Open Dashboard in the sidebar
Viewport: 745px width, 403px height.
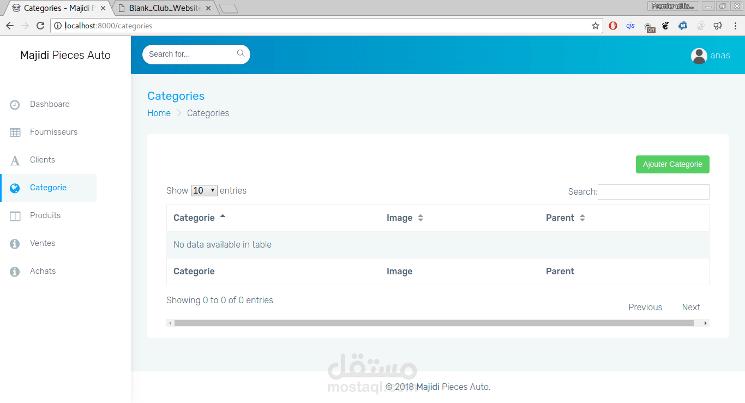point(50,104)
